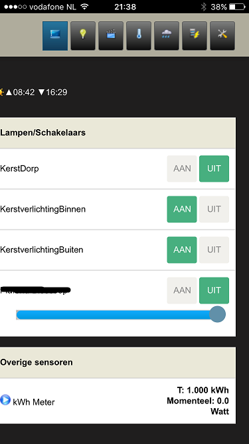
Task: Turn KerstDorp off with UIT
Action: pyautogui.click(x=214, y=168)
